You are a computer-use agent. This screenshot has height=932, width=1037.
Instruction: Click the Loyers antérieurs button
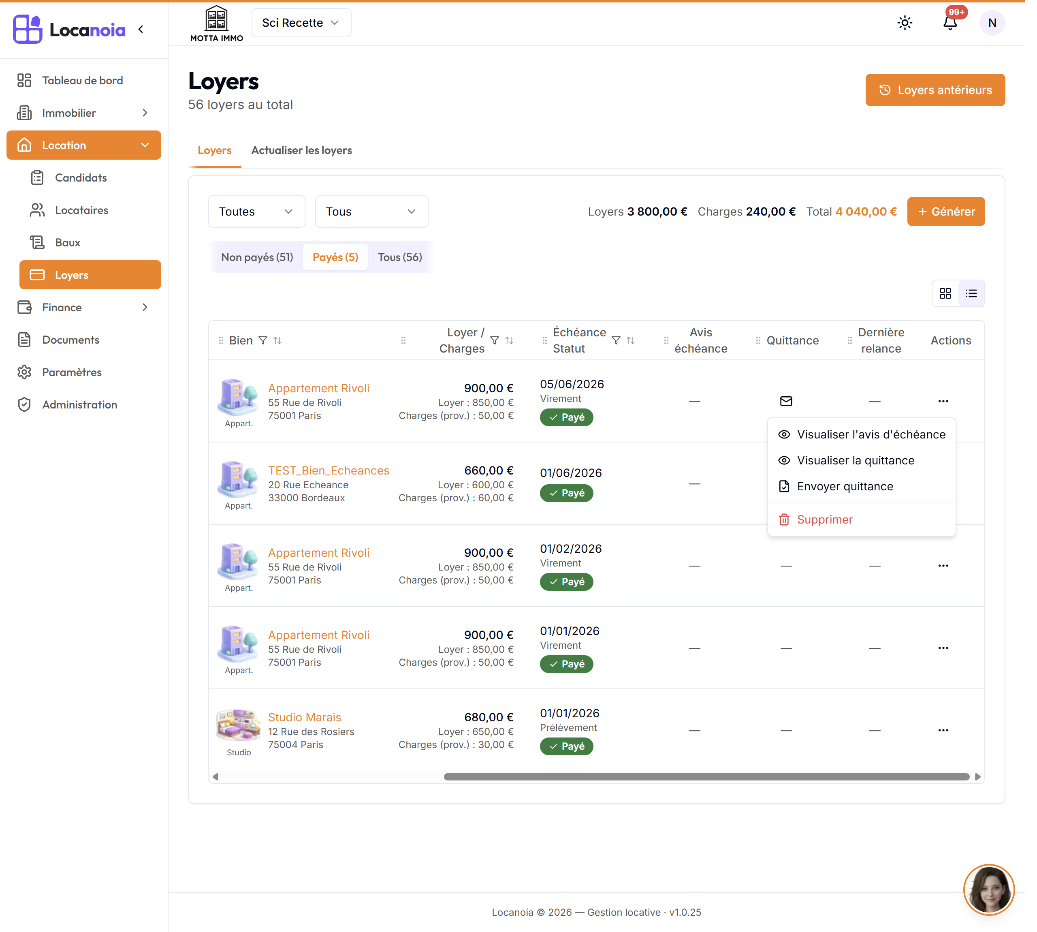(935, 90)
